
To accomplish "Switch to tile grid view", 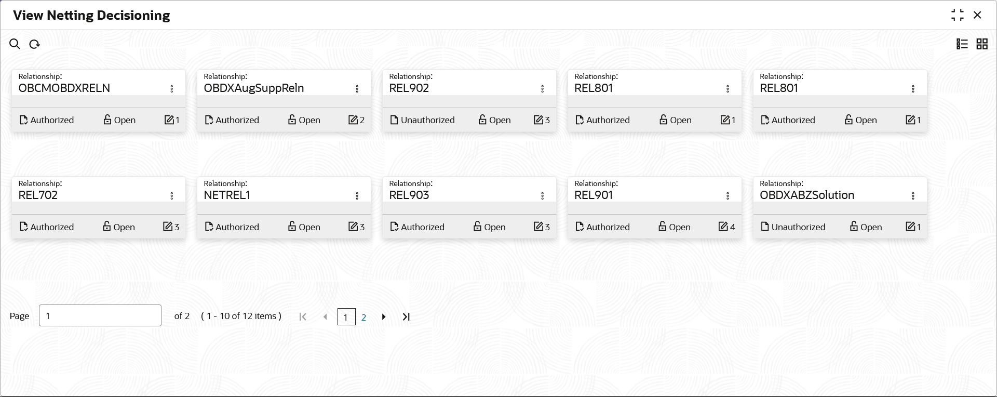I will (x=982, y=44).
